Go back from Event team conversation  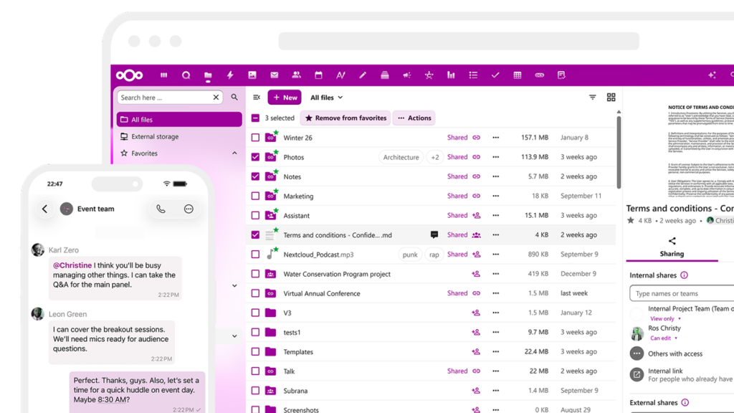pos(44,209)
